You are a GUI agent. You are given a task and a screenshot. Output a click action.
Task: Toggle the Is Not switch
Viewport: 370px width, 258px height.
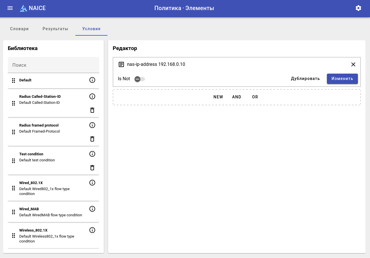click(x=140, y=79)
